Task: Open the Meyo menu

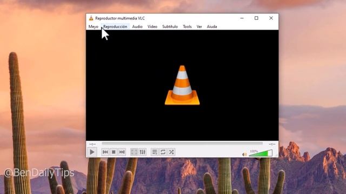Action: (93, 26)
